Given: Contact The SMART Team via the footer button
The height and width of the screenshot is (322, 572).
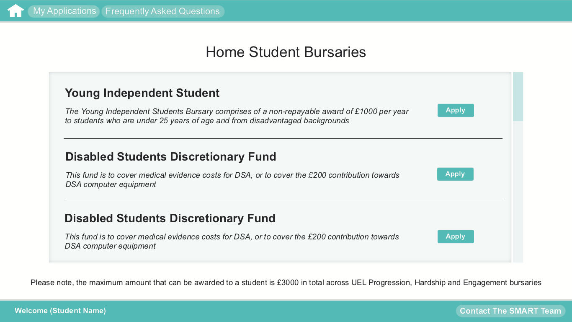Looking at the screenshot, I should point(510,311).
